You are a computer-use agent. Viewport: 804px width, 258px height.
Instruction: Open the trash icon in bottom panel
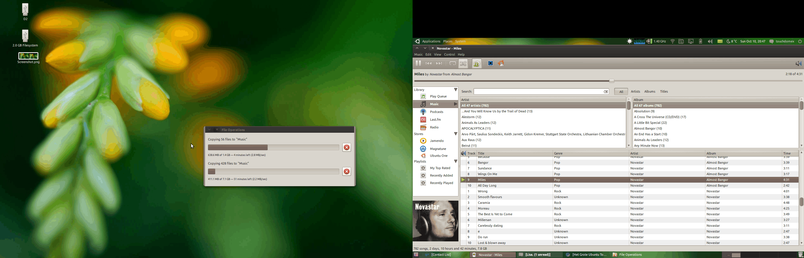coord(801,255)
